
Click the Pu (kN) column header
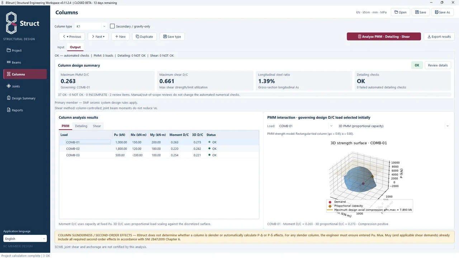(120, 135)
